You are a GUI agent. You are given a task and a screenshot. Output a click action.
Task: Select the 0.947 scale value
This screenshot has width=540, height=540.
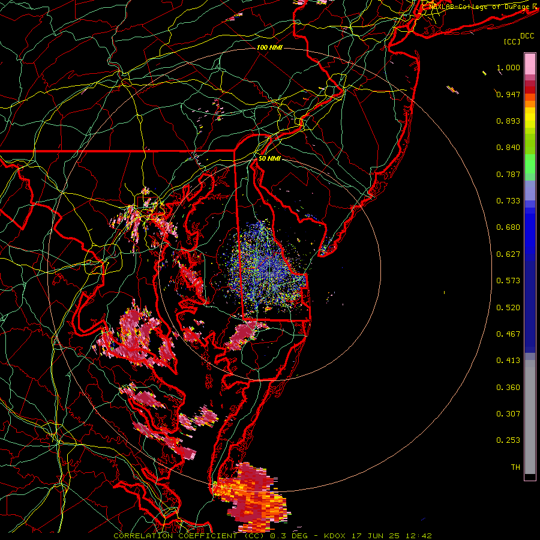508,94
